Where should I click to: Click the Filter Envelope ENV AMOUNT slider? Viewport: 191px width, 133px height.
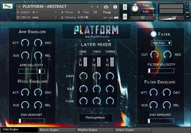point(161,121)
